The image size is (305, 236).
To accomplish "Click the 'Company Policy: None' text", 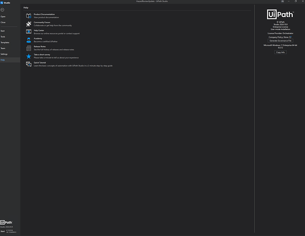I will [279, 37].
